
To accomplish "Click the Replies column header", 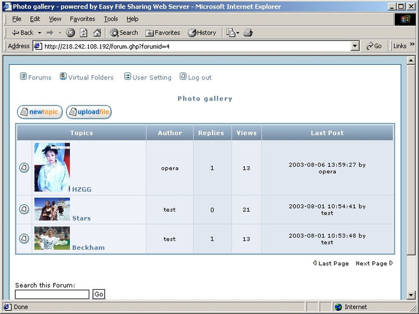I will coord(211,133).
